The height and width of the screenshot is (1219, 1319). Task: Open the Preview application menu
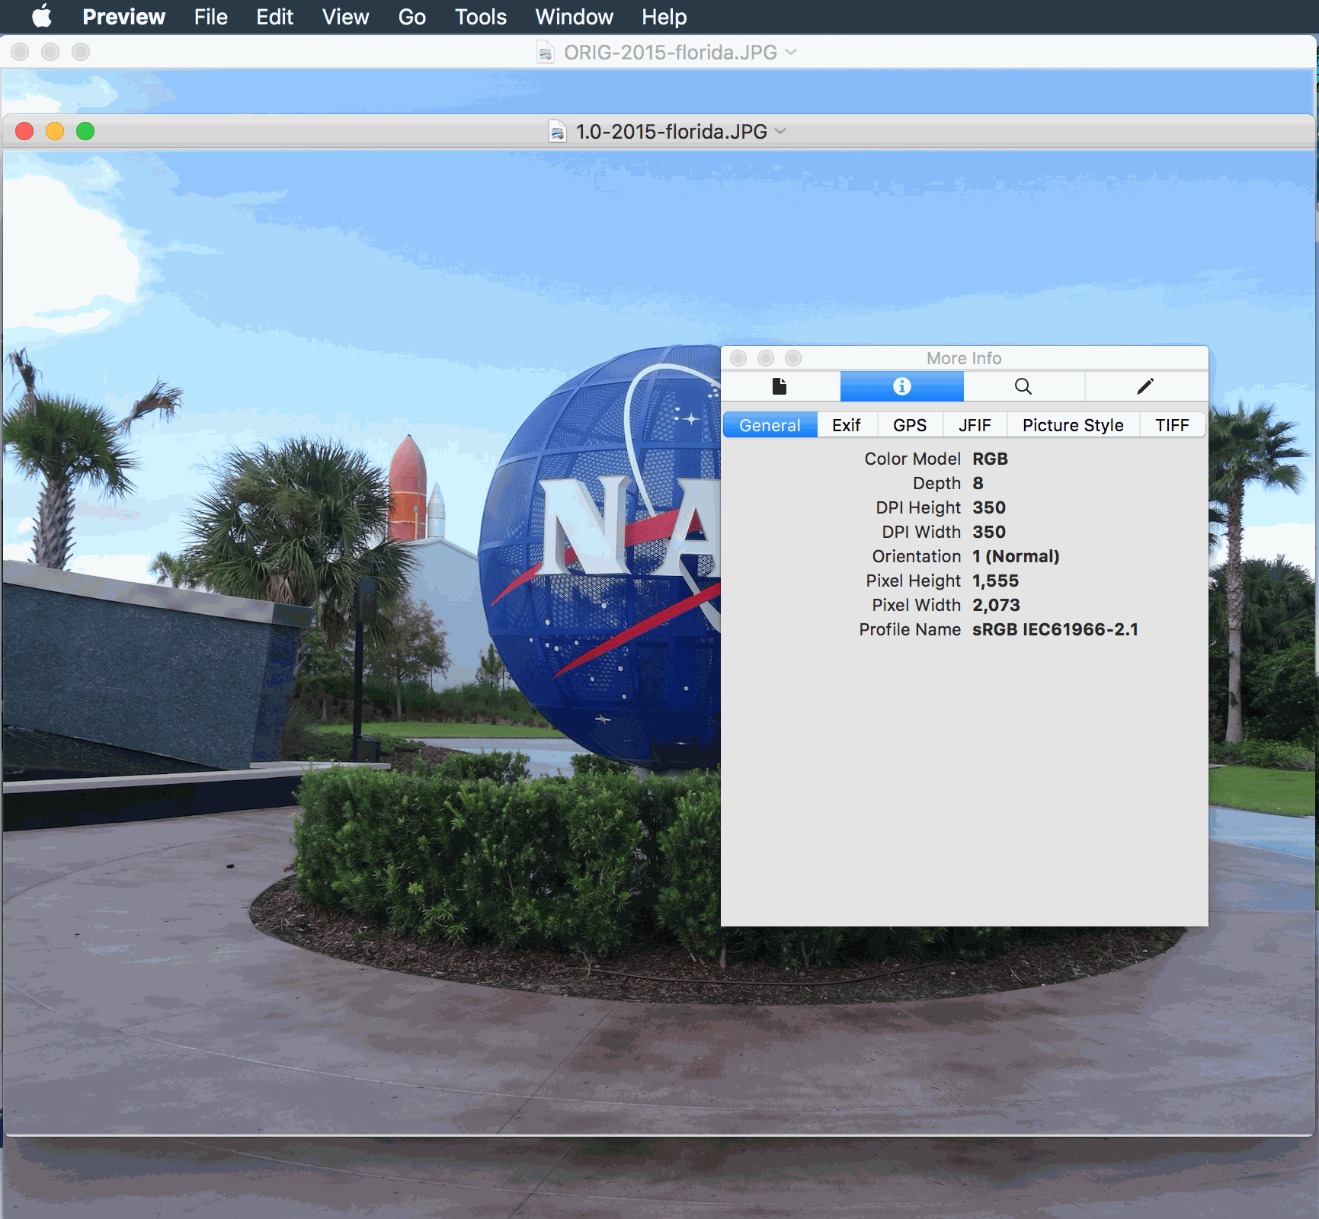[123, 17]
